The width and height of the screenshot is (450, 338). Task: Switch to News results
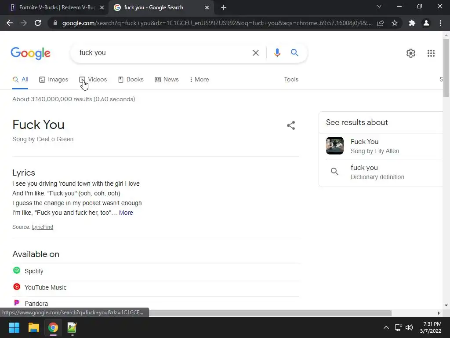tap(167, 80)
